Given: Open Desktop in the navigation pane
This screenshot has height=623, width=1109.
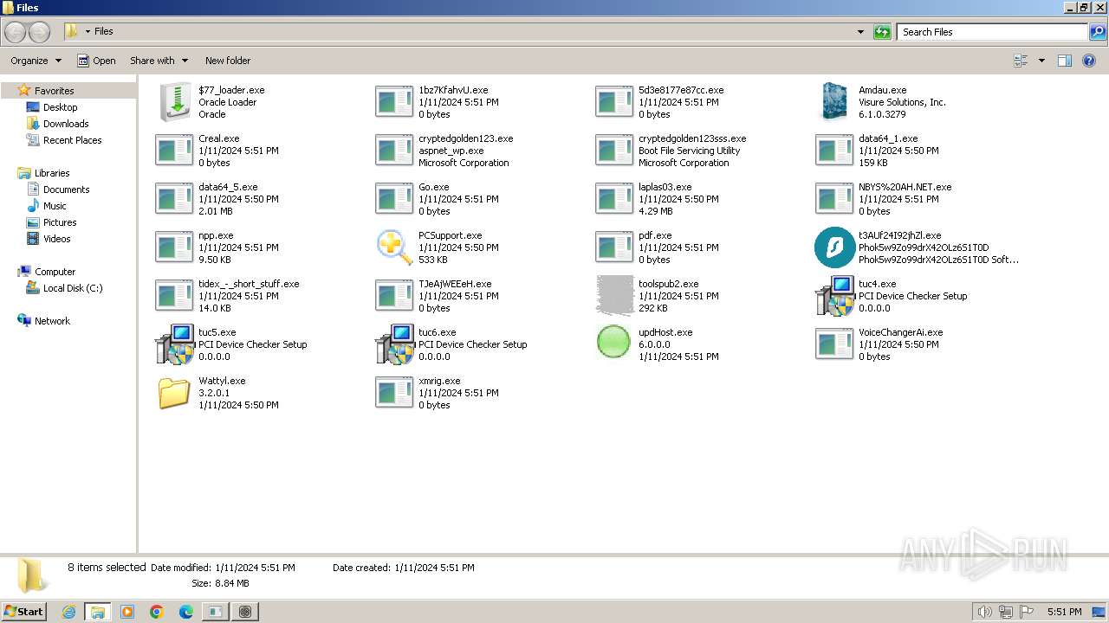Looking at the screenshot, I should [60, 107].
